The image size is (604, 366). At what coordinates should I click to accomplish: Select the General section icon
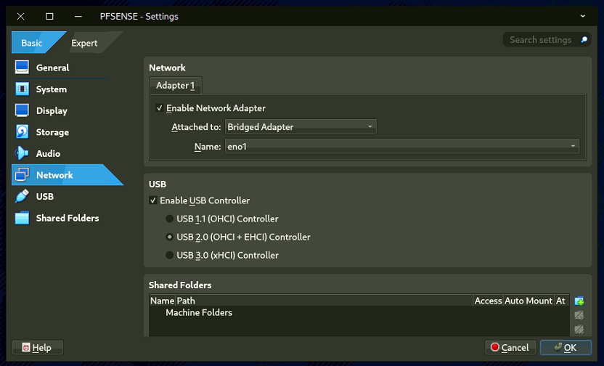[22, 68]
